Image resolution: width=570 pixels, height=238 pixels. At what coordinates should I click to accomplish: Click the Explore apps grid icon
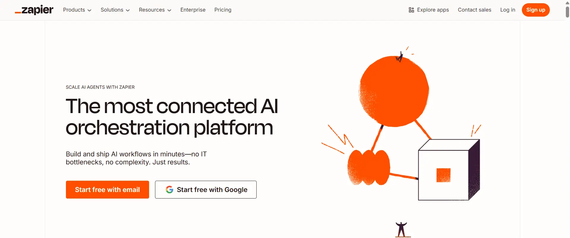[411, 10]
